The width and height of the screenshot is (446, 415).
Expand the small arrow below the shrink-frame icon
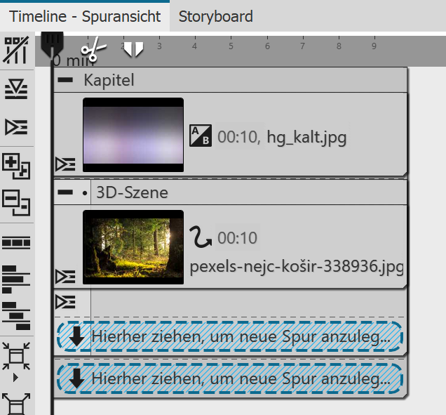point(16,377)
